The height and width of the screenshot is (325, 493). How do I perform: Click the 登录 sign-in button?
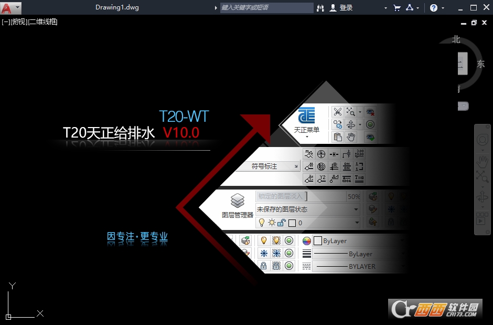[x=341, y=8]
